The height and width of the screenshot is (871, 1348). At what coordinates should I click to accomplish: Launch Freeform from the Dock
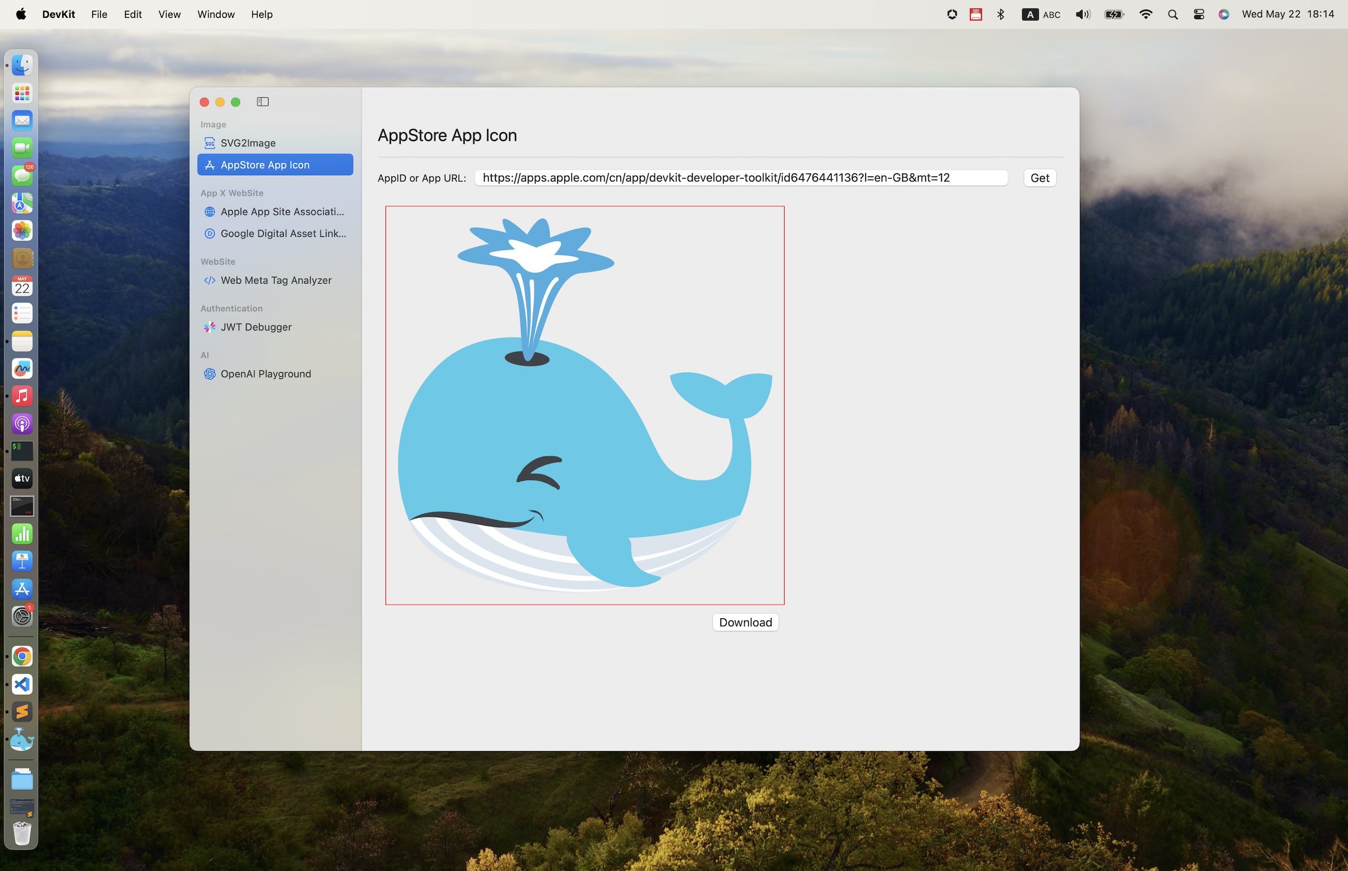(22, 369)
